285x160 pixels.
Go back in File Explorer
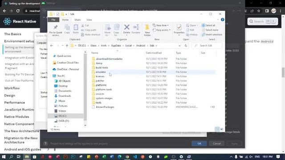click(x=52, y=46)
